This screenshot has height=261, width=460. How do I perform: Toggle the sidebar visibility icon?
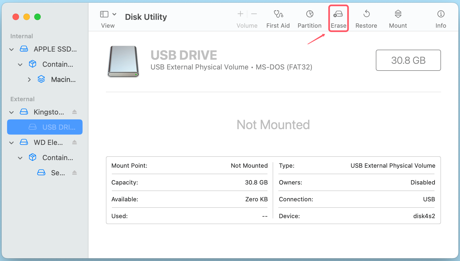(104, 14)
